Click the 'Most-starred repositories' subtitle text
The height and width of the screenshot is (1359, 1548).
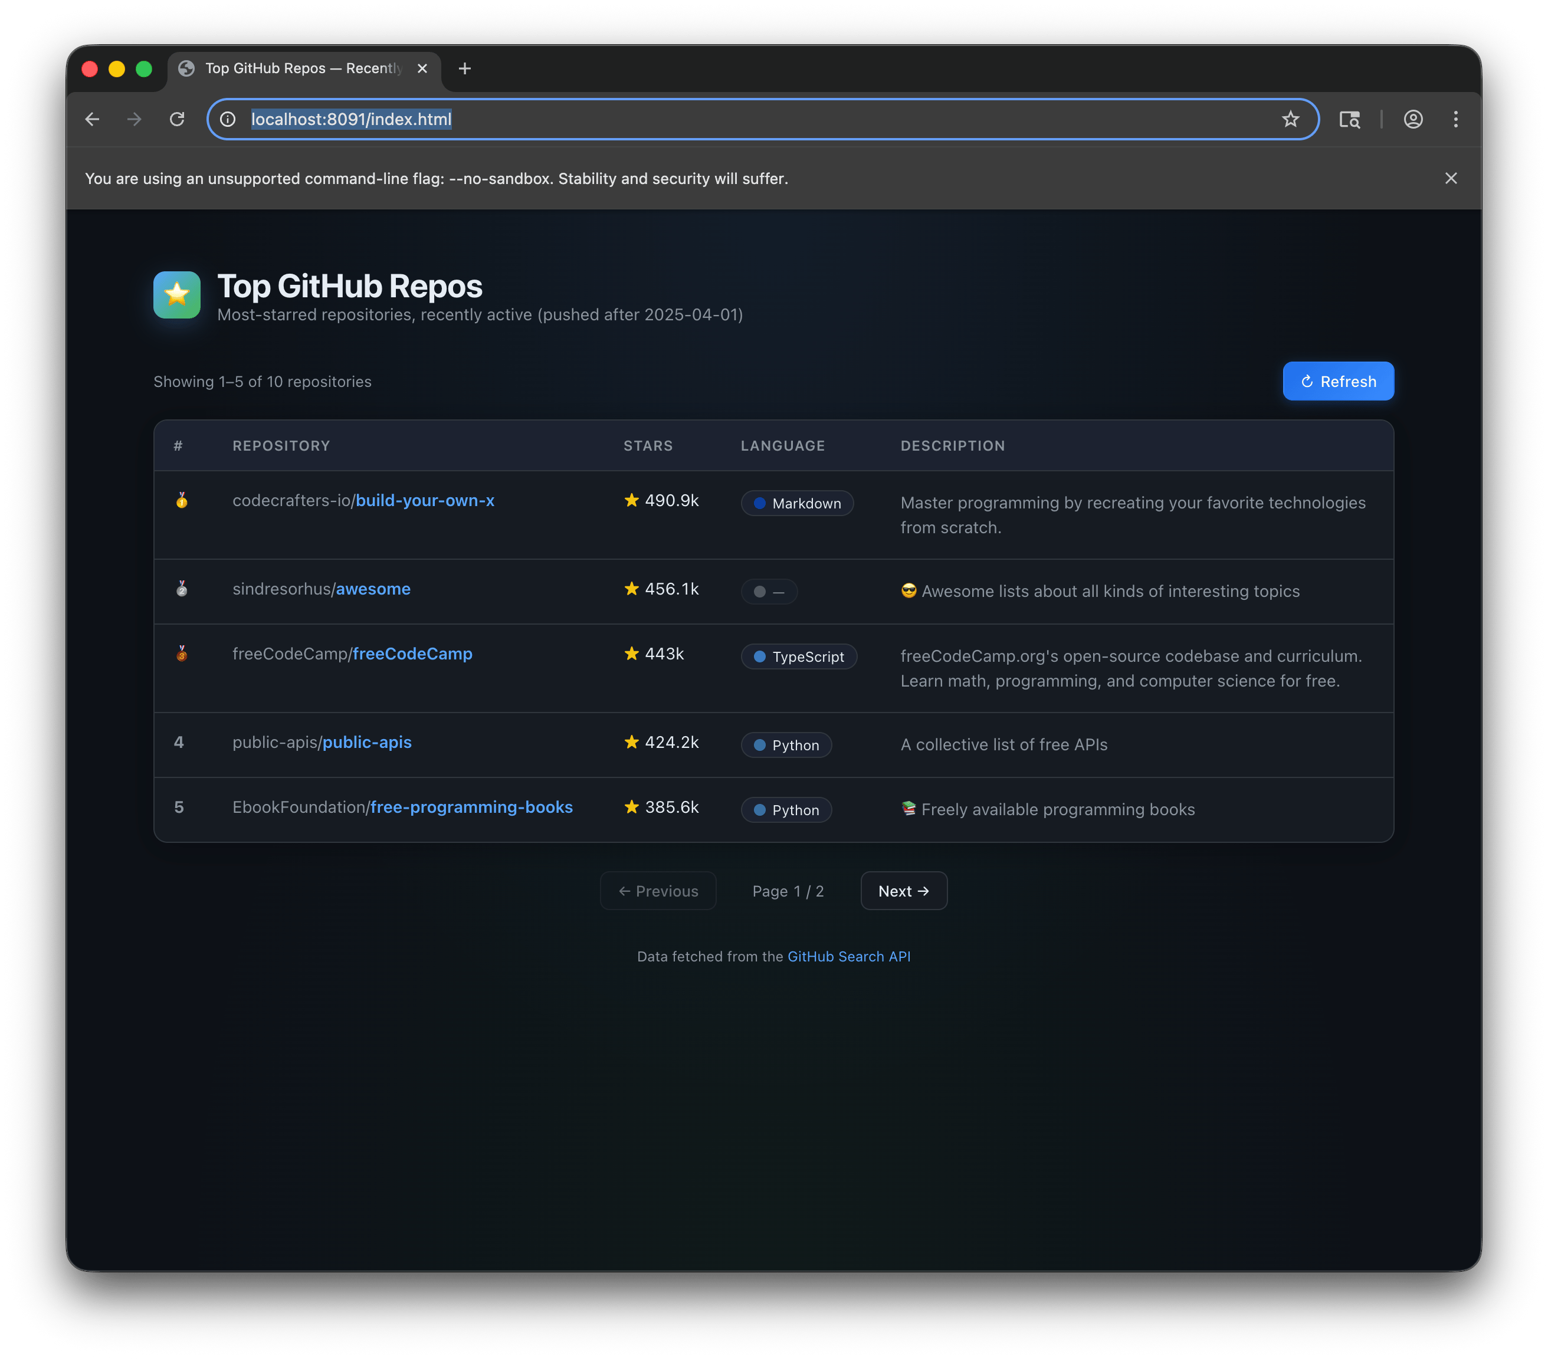(480, 315)
